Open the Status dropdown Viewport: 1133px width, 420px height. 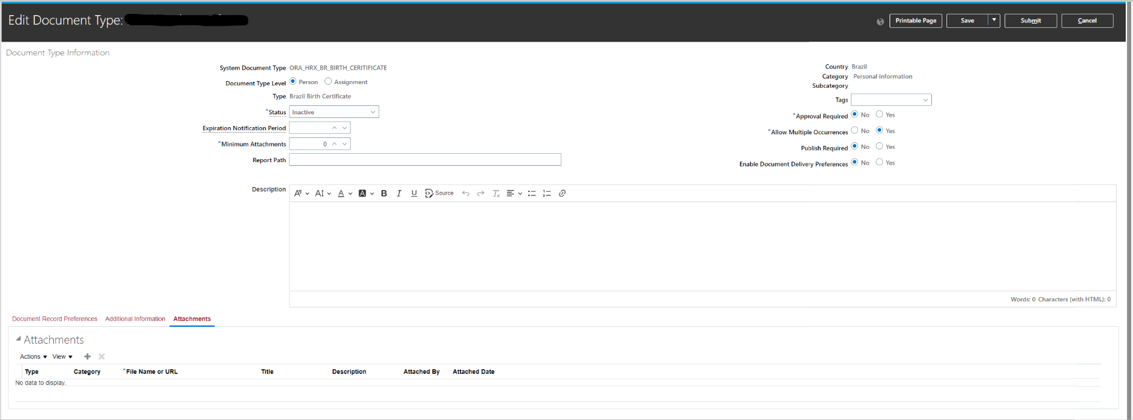[334, 112]
